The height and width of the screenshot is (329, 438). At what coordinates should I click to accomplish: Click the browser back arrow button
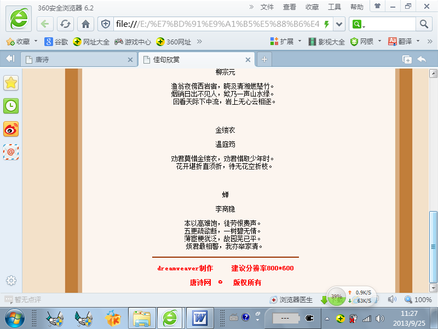45,24
